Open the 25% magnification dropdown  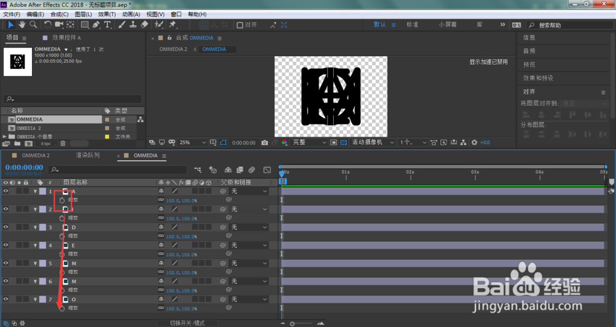click(x=192, y=142)
